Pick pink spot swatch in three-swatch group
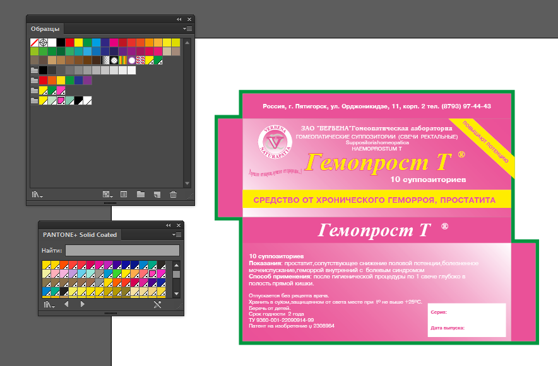 tap(61, 91)
